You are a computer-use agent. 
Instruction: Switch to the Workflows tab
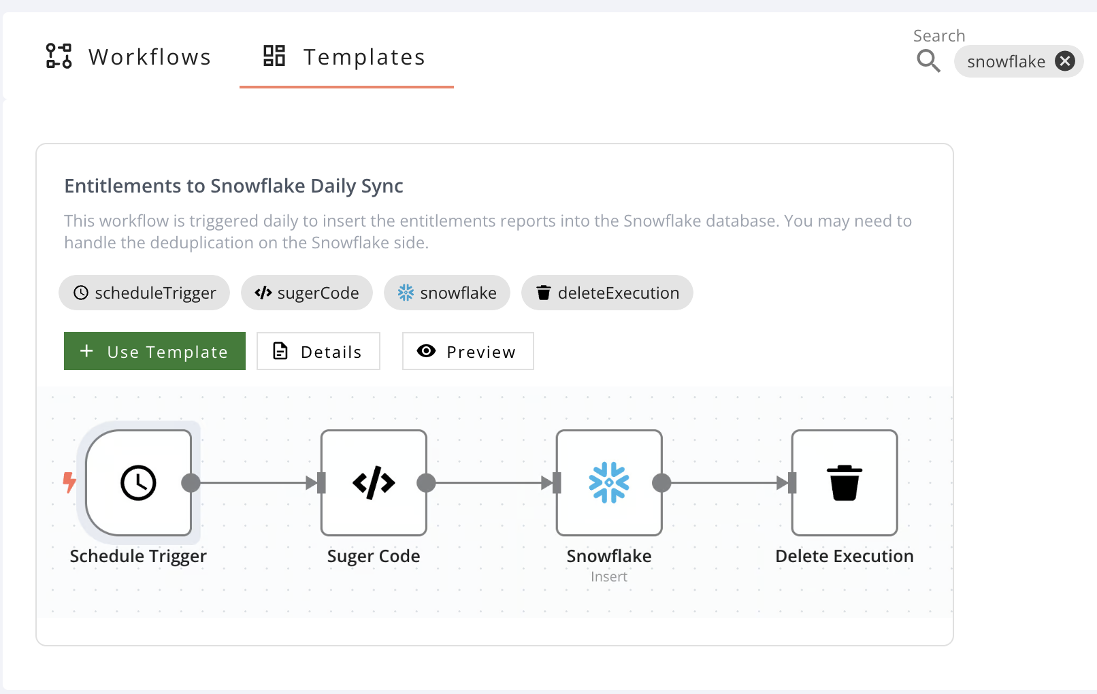129,57
